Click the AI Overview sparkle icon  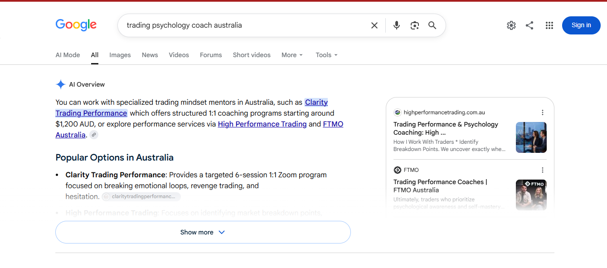click(x=61, y=84)
